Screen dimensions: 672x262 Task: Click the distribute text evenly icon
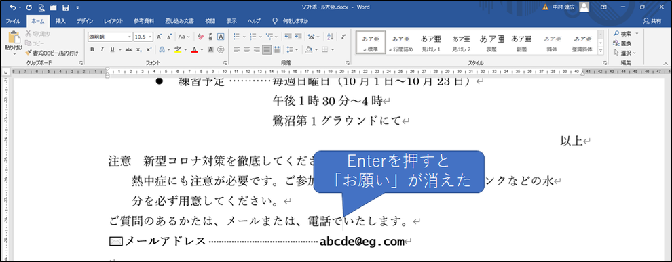tap(277, 49)
